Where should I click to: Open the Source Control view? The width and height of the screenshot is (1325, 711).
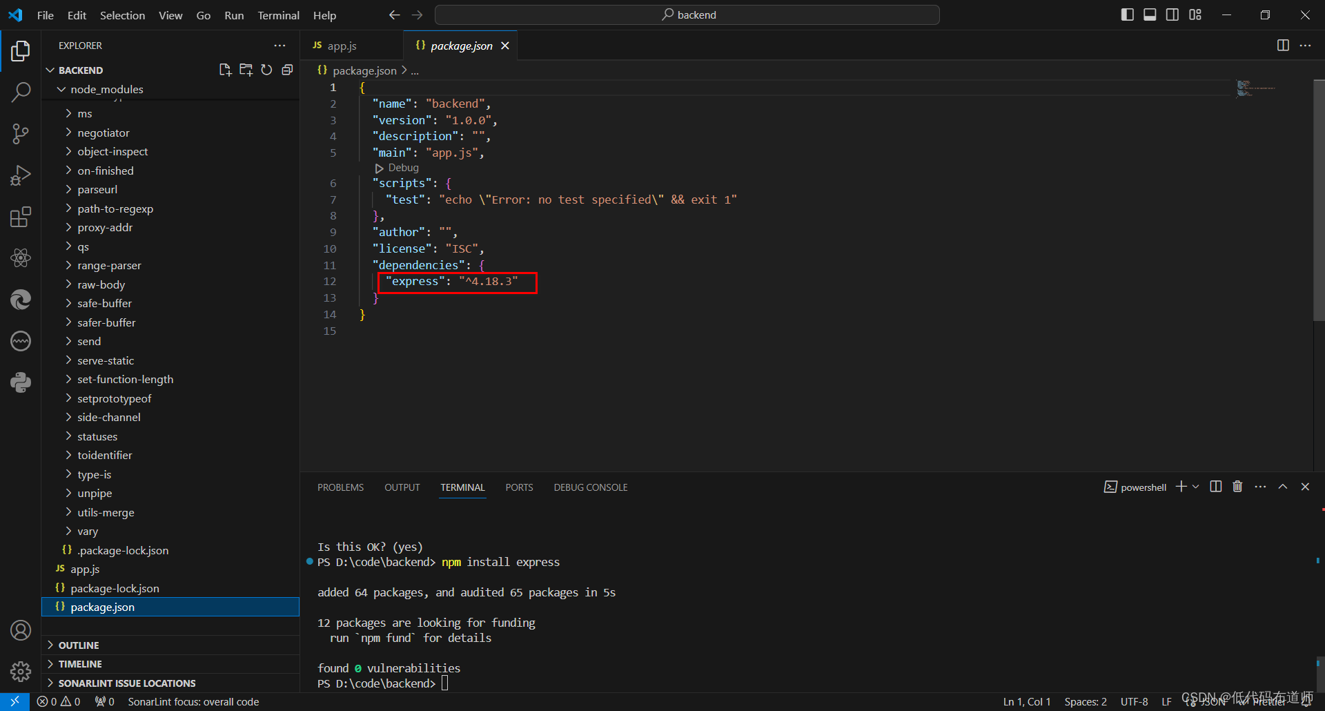pyautogui.click(x=21, y=134)
